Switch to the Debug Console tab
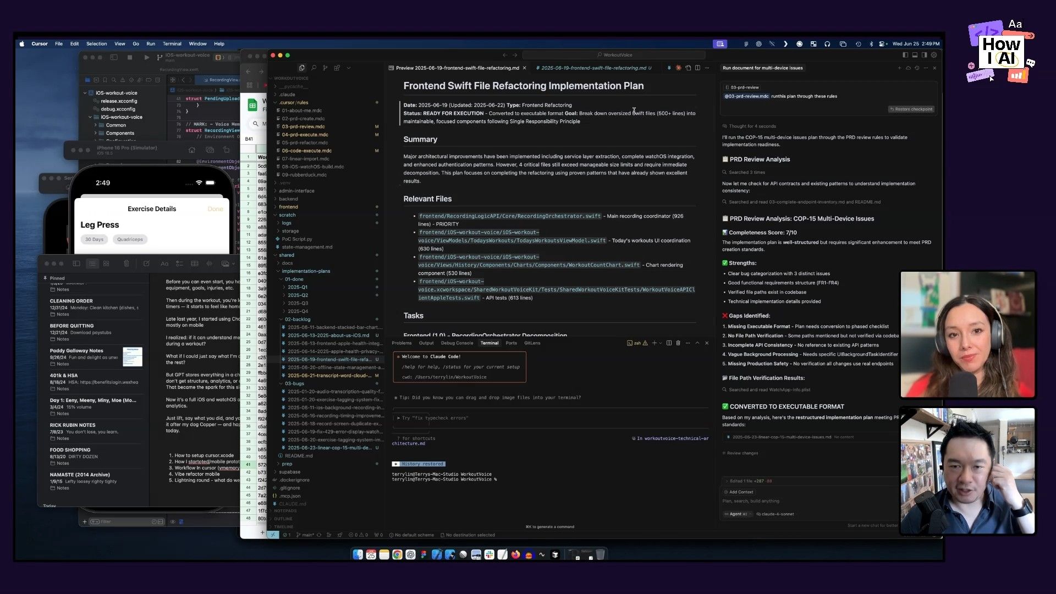The height and width of the screenshot is (594, 1056). (x=457, y=343)
